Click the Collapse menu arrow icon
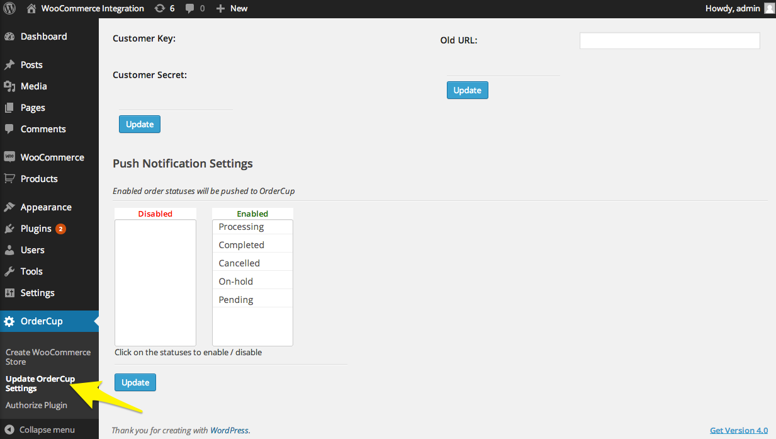The height and width of the screenshot is (439, 776). point(9,430)
